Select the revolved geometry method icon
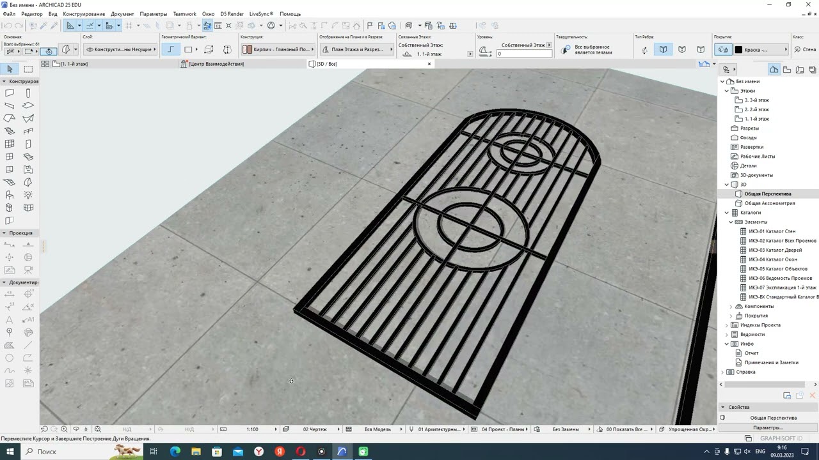Viewport: 819px width, 460px height. click(x=227, y=49)
